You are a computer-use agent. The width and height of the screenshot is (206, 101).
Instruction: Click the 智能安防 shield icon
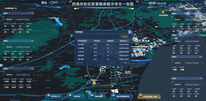click(70, 95)
